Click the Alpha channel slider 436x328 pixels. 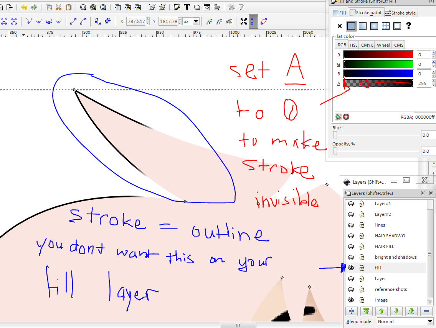(x=378, y=83)
